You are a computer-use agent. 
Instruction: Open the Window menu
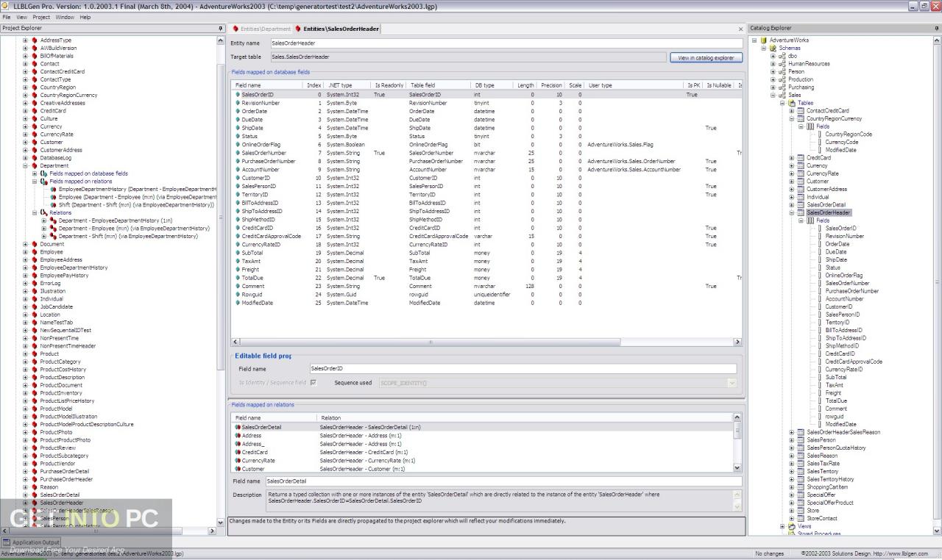pyautogui.click(x=65, y=17)
